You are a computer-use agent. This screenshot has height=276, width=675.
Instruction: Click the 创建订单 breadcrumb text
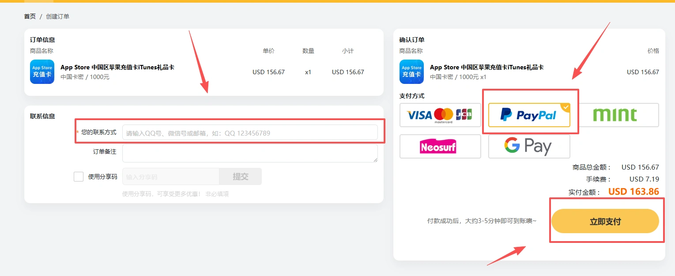57,16
